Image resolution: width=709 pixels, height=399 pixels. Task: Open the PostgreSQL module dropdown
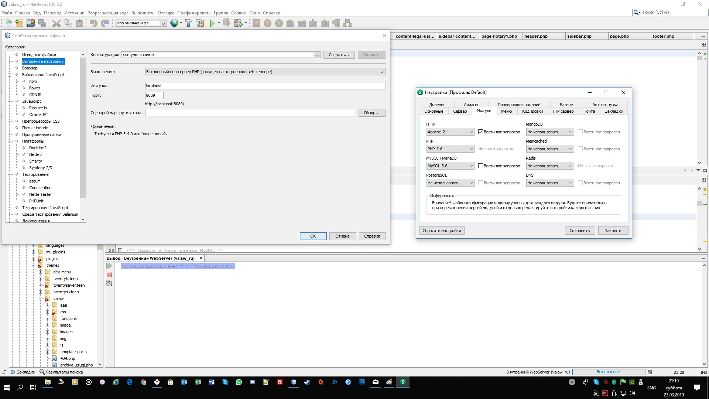pyautogui.click(x=450, y=183)
